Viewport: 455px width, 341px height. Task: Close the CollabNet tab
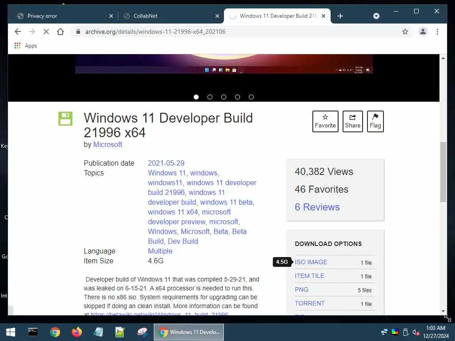(x=217, y=16)
